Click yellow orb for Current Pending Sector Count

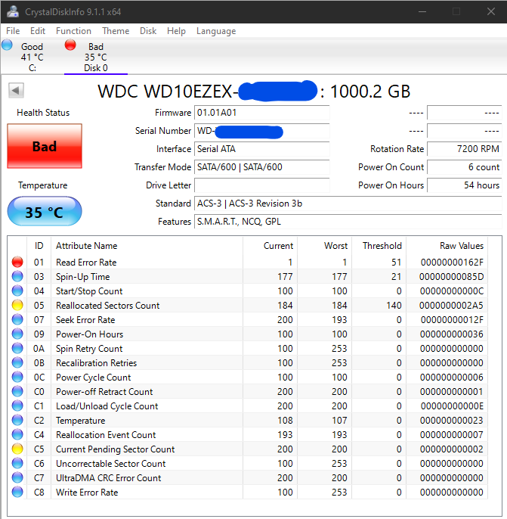pos(17,449)
